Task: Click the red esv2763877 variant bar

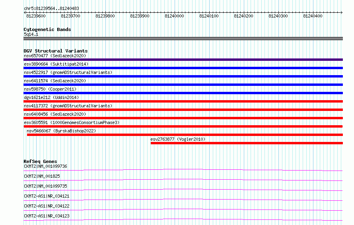Action: point(247,143)
